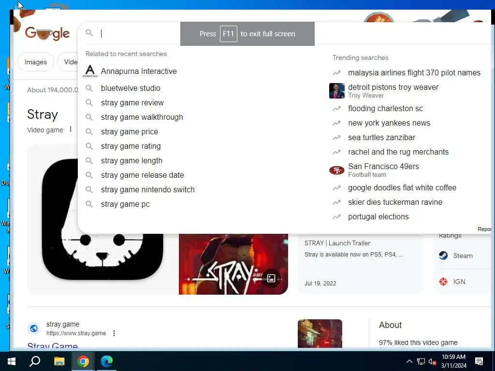Open notification center icon
This screenshot has height=371, width=495.
[479, 361]
